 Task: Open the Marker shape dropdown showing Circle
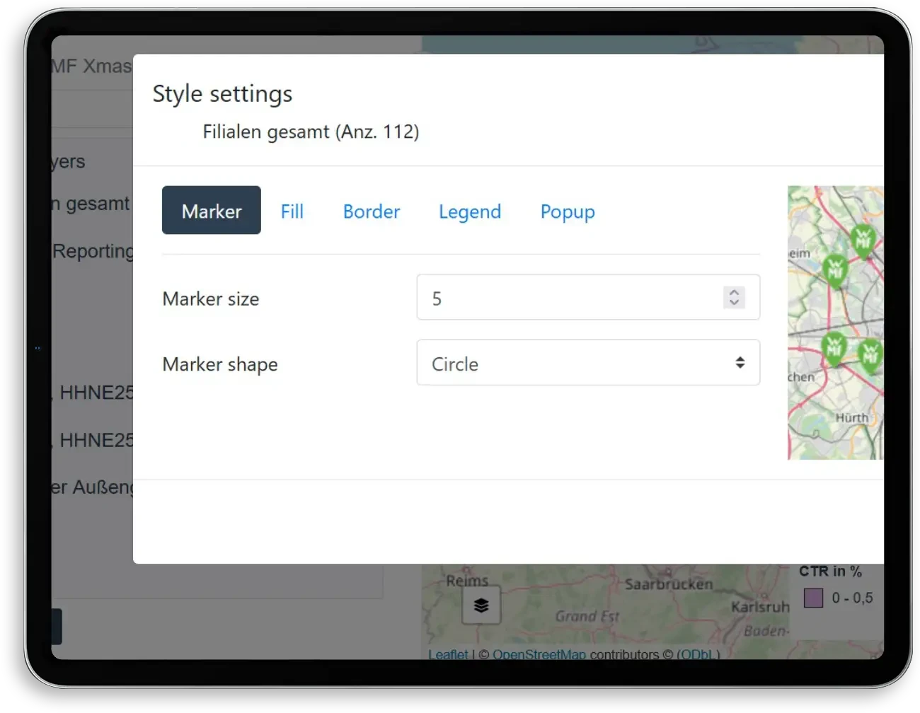[588, 363]
